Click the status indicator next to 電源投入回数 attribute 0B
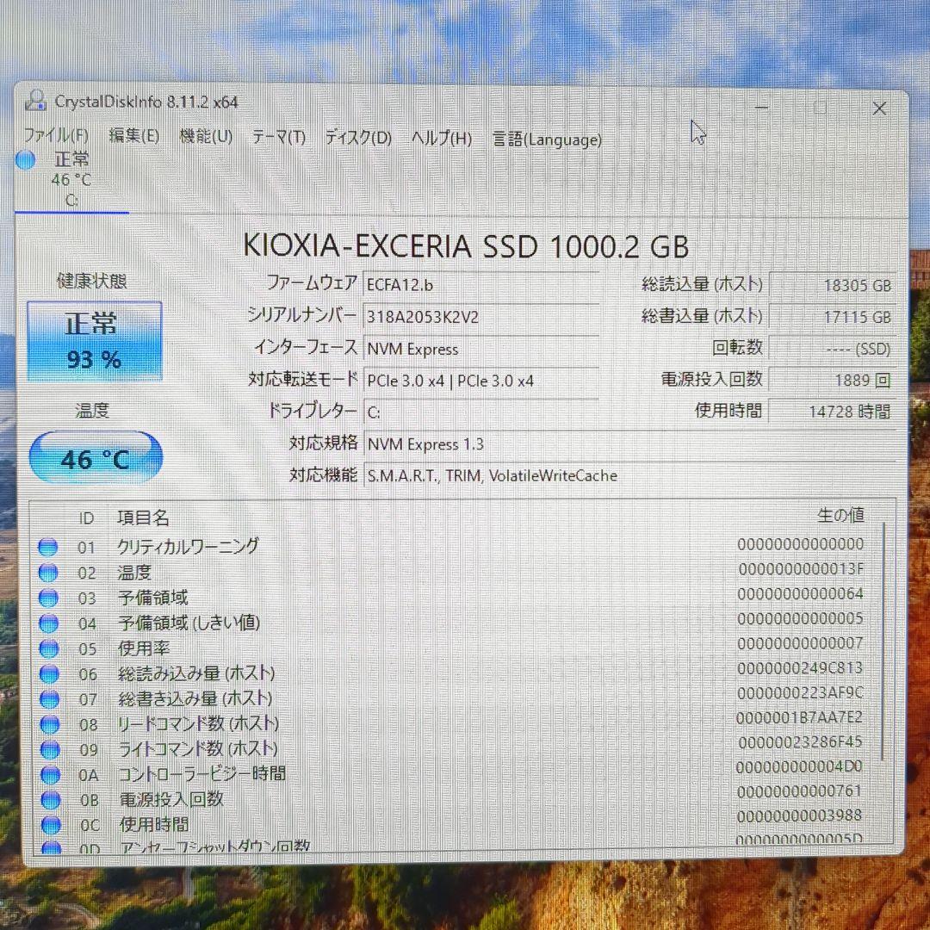The image size is (930, 930). 48,799
